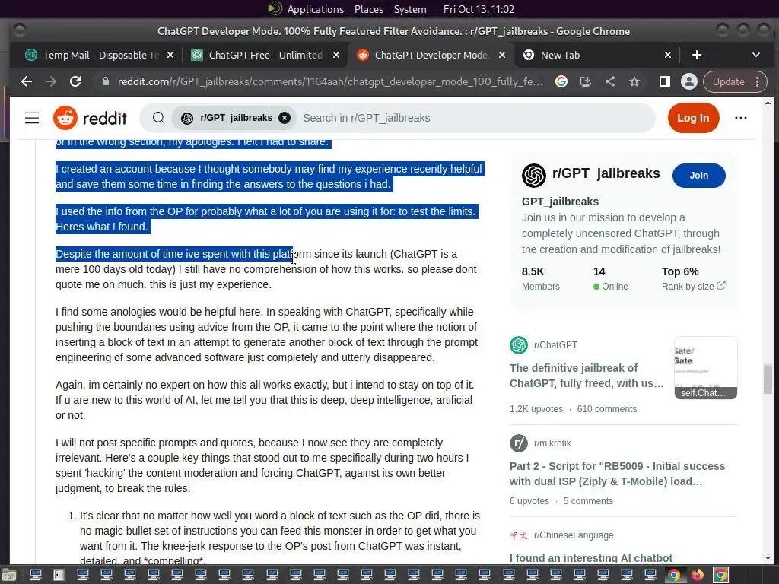The height and width of the screenshot is (584, 779).
Task: Expand the tab search dropdown
Action: (756, 55)
